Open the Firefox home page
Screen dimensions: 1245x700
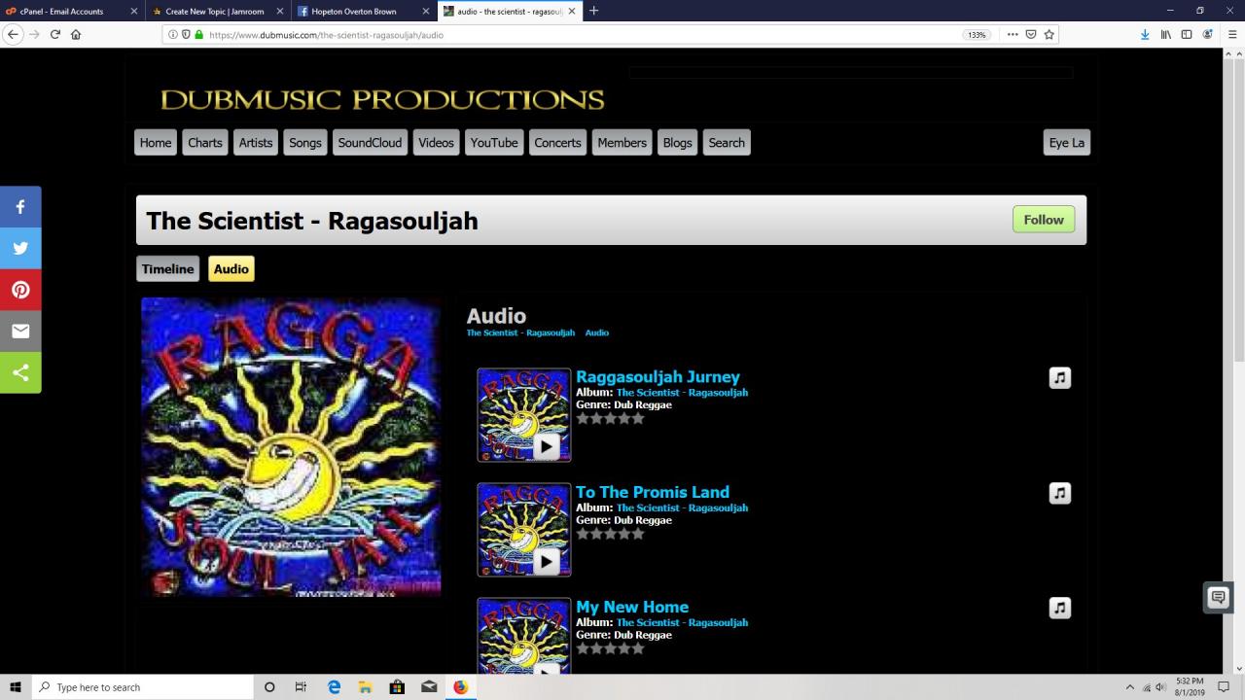click(76, 34)
